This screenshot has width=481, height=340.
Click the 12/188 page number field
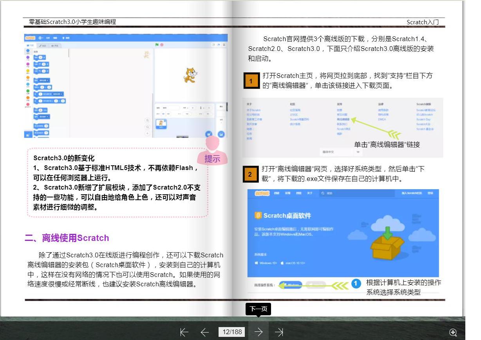coord(232,332)
